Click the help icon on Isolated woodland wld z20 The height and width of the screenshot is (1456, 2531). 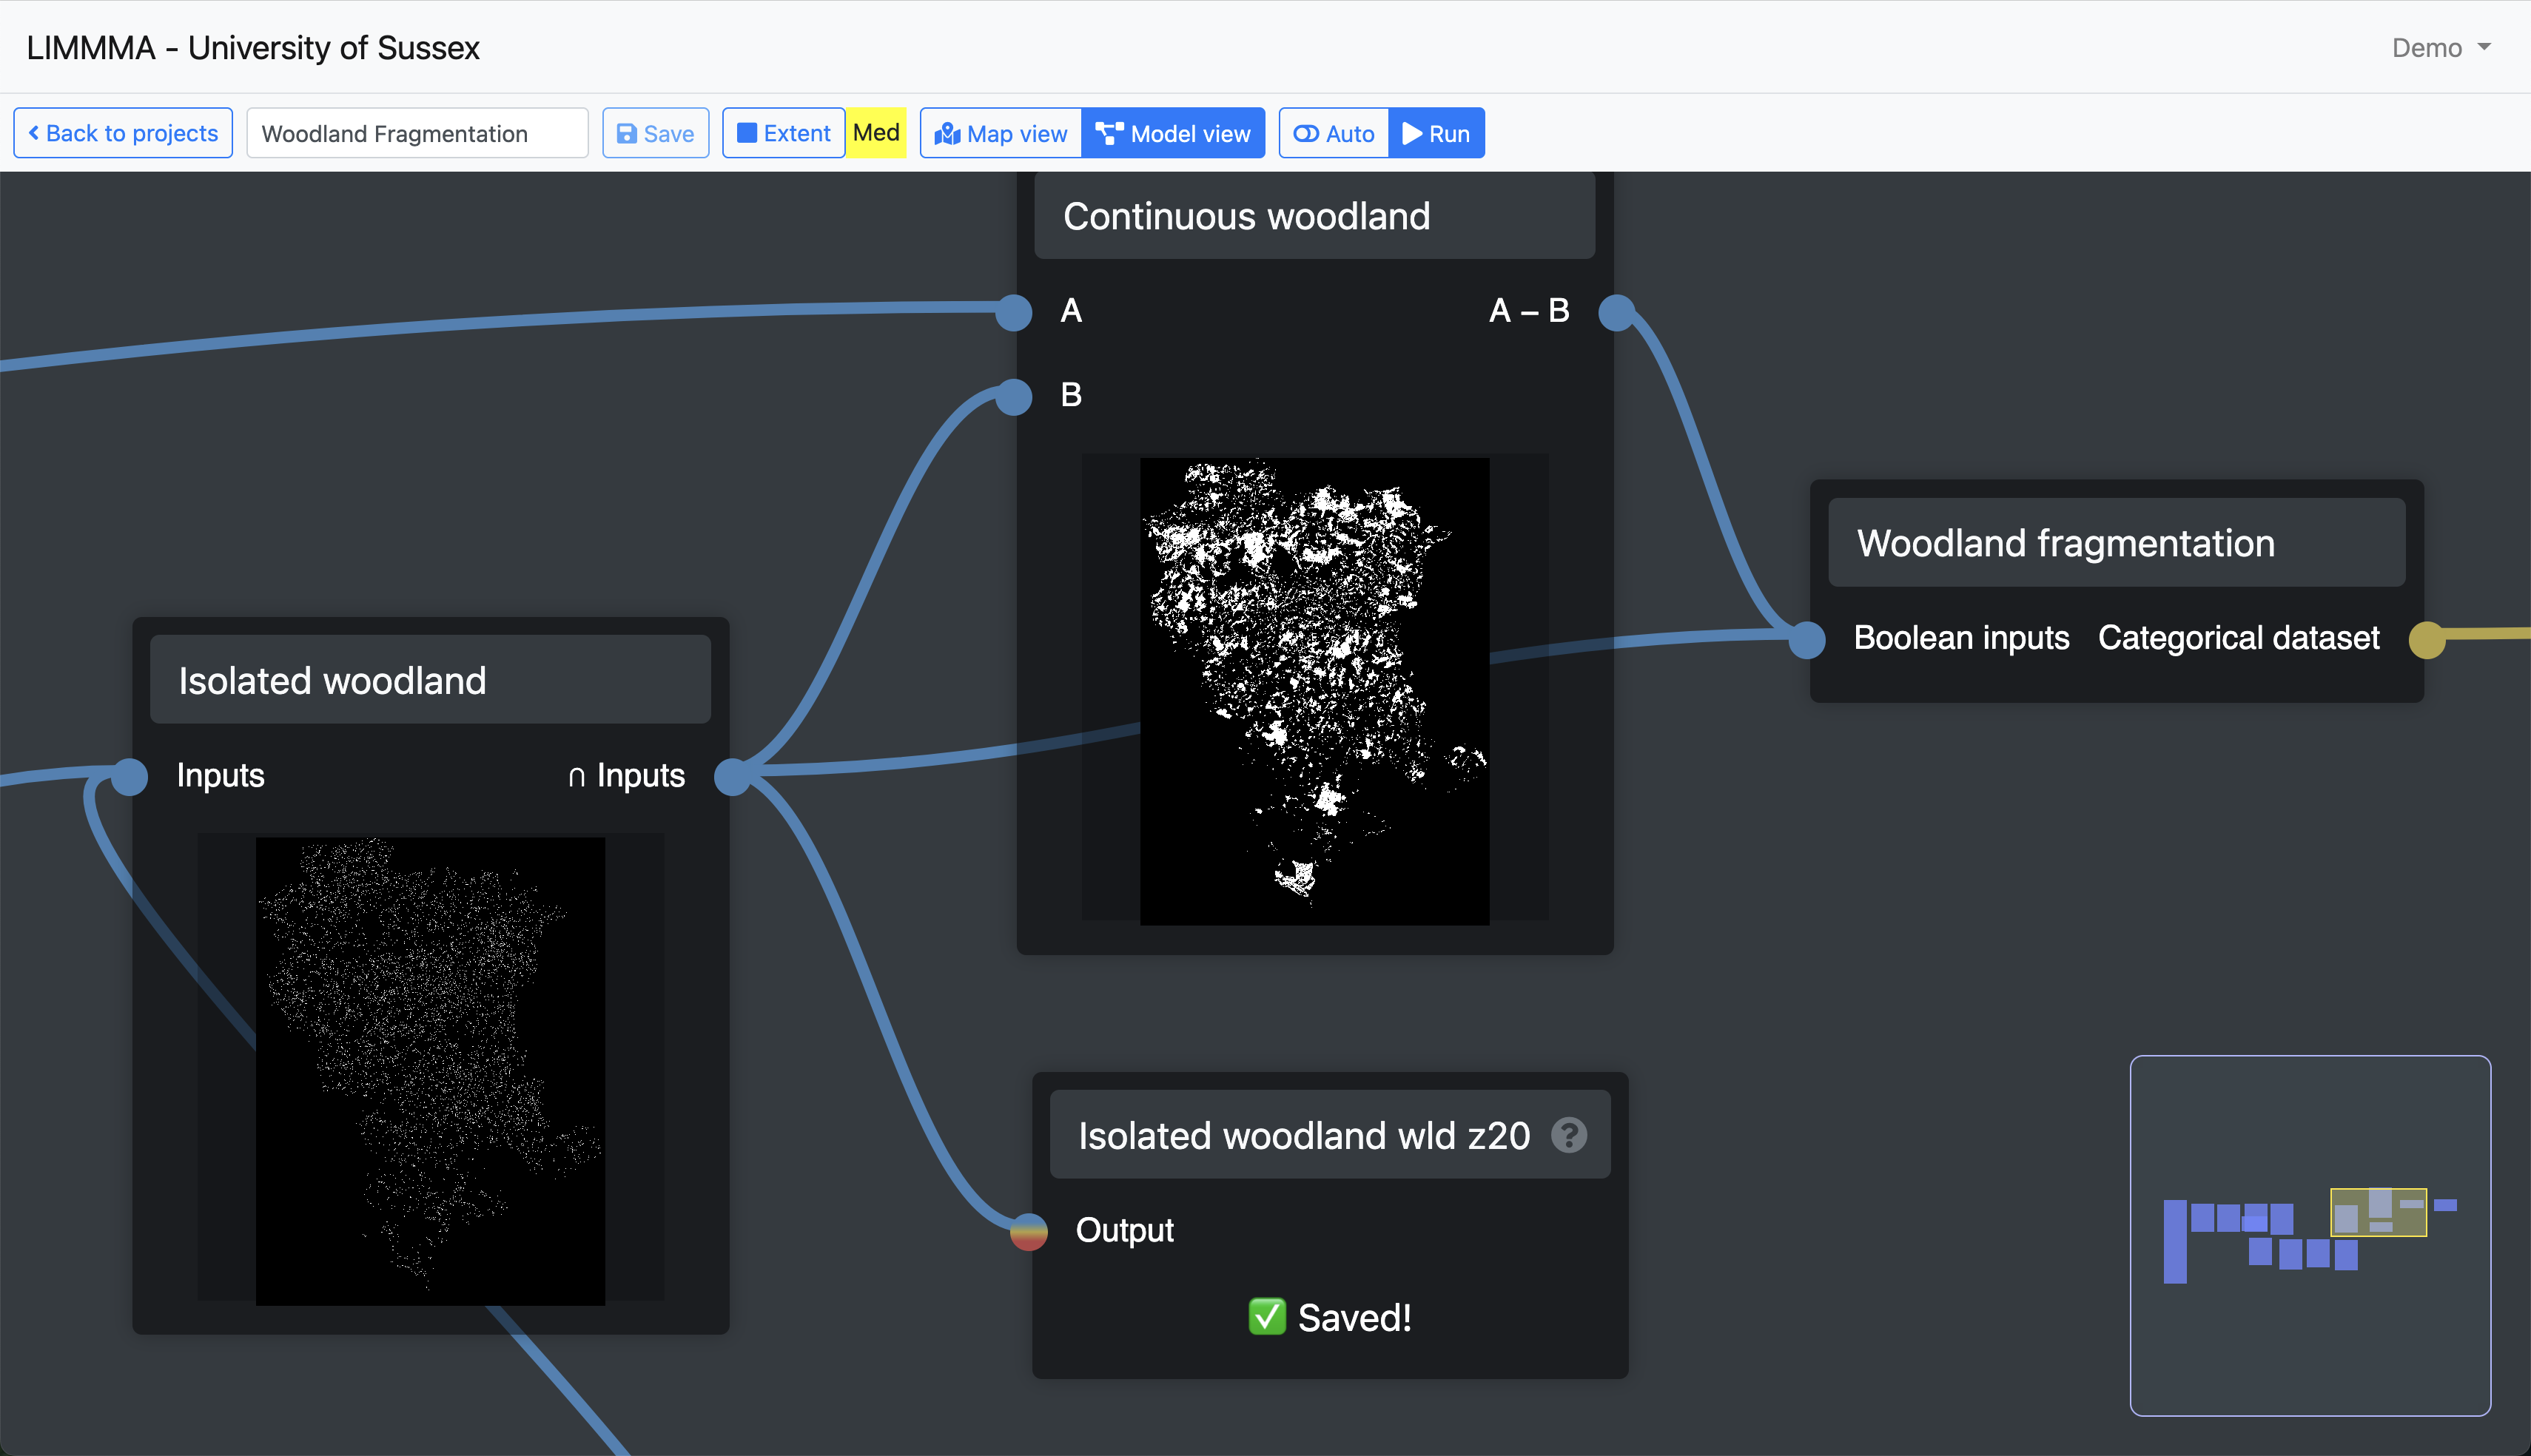(x=1568, y=1135)
